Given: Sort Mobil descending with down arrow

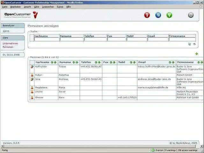Looking at the screenshot, I should pyautogui.click(x=134, y=62).
